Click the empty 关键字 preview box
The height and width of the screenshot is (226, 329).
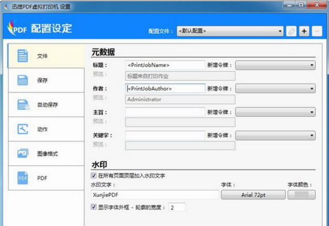(x=180, y=146)
